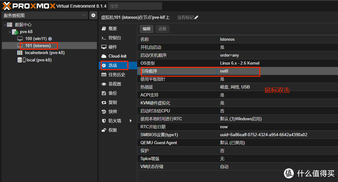Viewport: 338px width, 182px height.
Task: Click the gear icon for 选项
Action: [x=104, y=66]
